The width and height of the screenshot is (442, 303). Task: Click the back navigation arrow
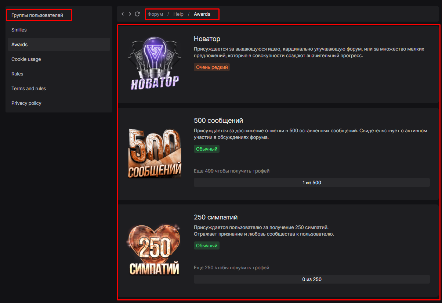(x=123, y=14)
